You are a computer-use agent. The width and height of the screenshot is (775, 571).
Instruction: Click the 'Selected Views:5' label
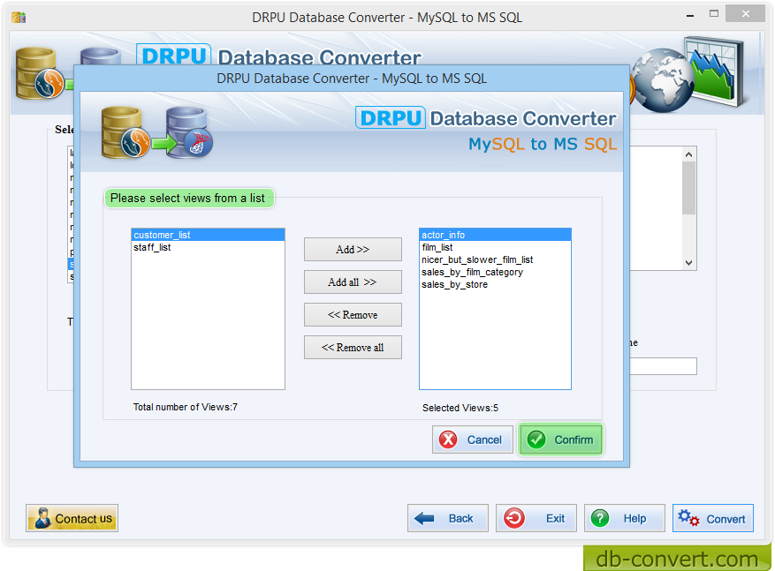coord(460,408)
